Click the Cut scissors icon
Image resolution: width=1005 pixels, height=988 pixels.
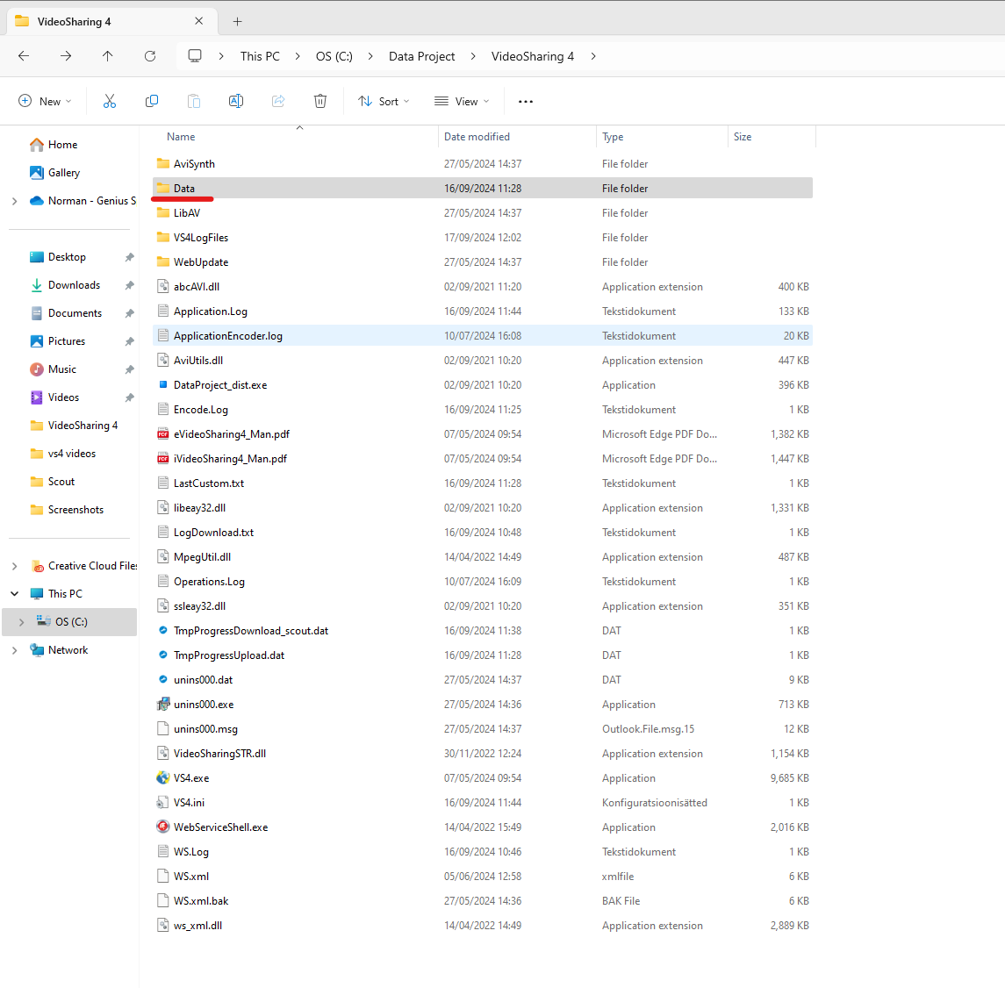pyautogui.click(x=110, y=101)
